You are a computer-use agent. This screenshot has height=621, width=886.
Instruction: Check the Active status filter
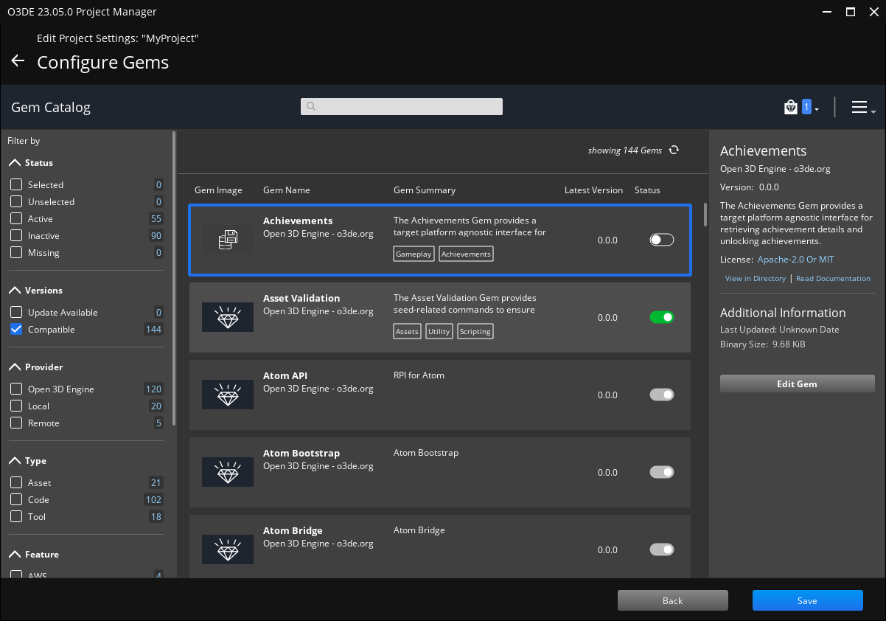(16, 218)
